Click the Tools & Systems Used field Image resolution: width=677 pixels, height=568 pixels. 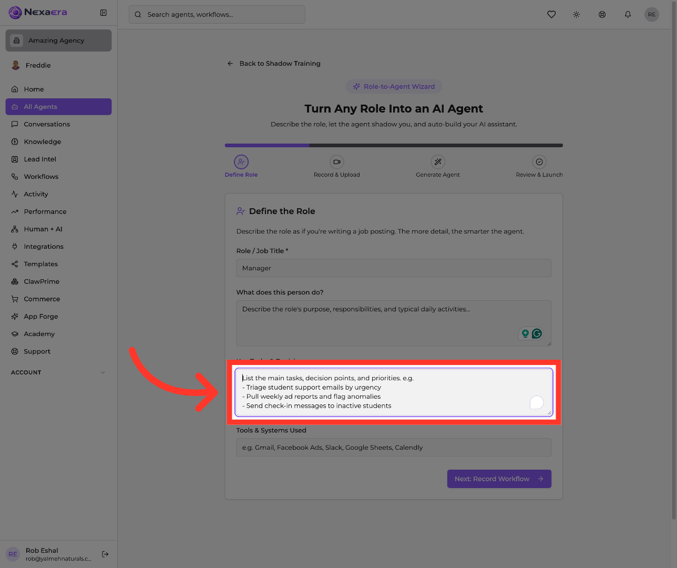[394, 448]
